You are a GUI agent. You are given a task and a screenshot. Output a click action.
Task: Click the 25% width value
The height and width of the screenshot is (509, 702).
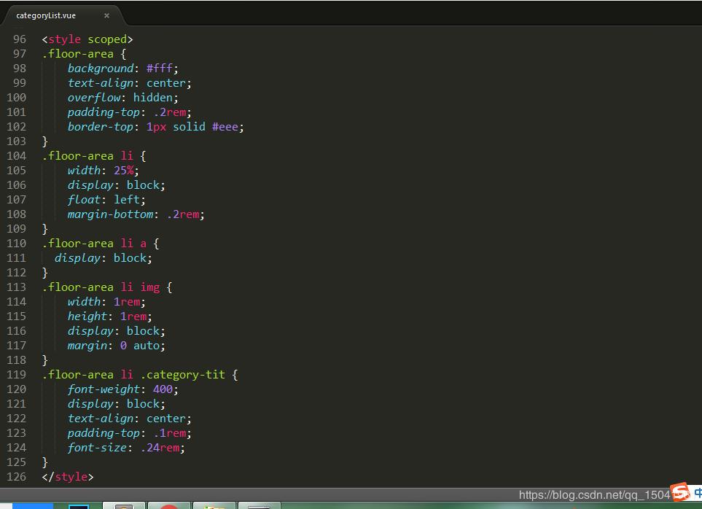[x=124, y=171]
